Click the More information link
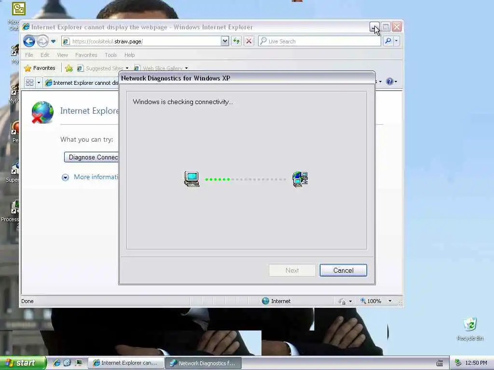The image size is (494, 370). (x=96, y=177)
